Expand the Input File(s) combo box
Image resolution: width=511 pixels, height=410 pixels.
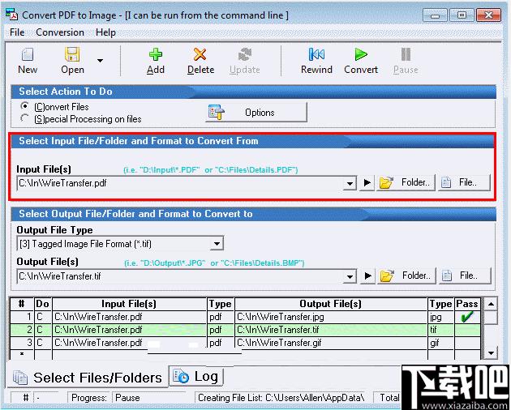(350, 183)
